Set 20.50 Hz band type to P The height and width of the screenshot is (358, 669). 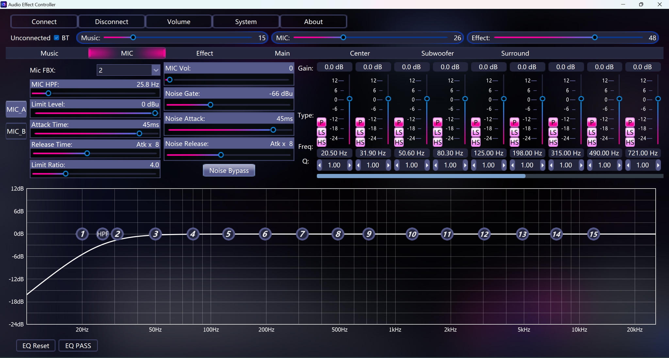(x=321, y=122)
